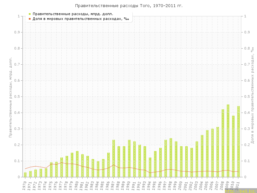257x193 pixels.
Task: Click the right vertical axis title
Action: 252,95
